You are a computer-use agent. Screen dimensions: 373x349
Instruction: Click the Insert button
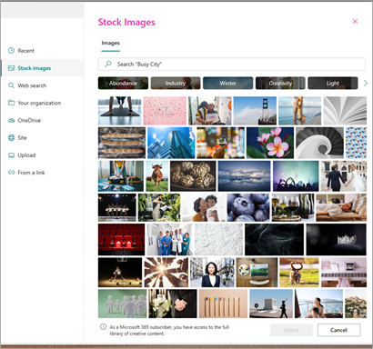(x=291, y=330)
